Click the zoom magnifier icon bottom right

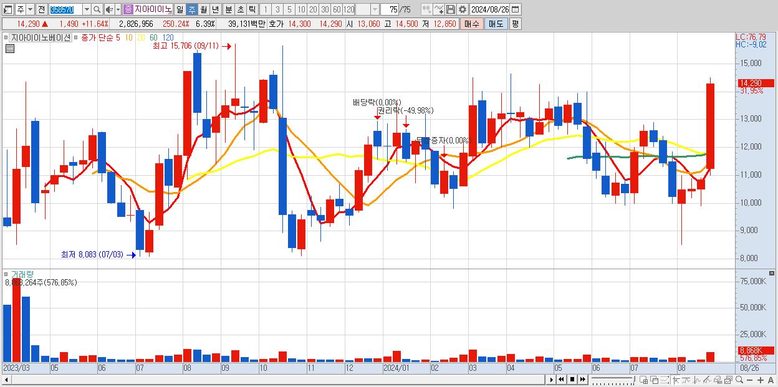click(739, 379)
